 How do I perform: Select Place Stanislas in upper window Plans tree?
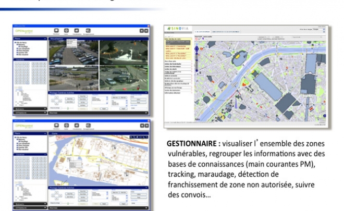pos(23,51)
